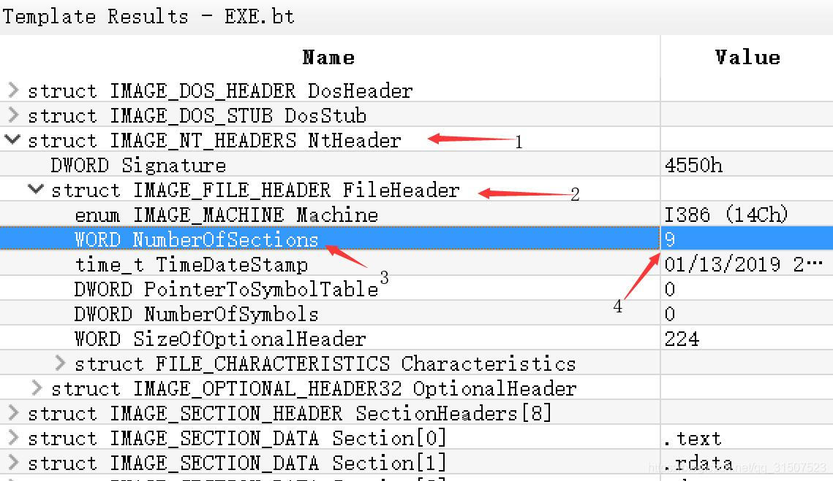Click the NumberOfSections value 9

point(670,239)
